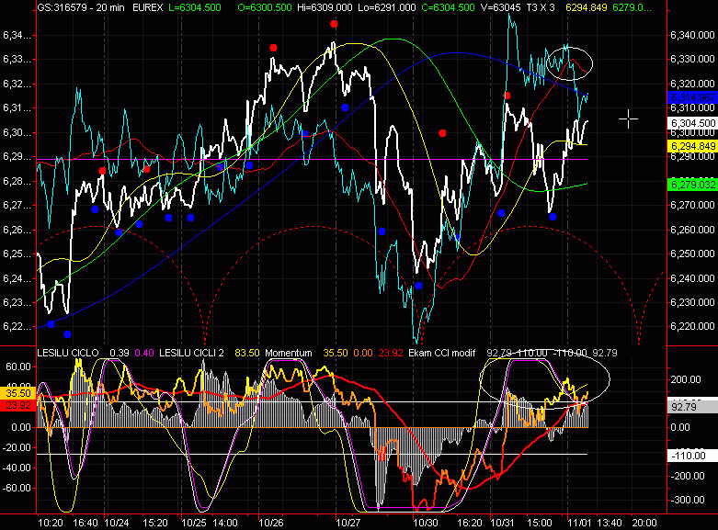Click the LESILU CICLO indicator title
718x530 pixels.
point(69,353)
